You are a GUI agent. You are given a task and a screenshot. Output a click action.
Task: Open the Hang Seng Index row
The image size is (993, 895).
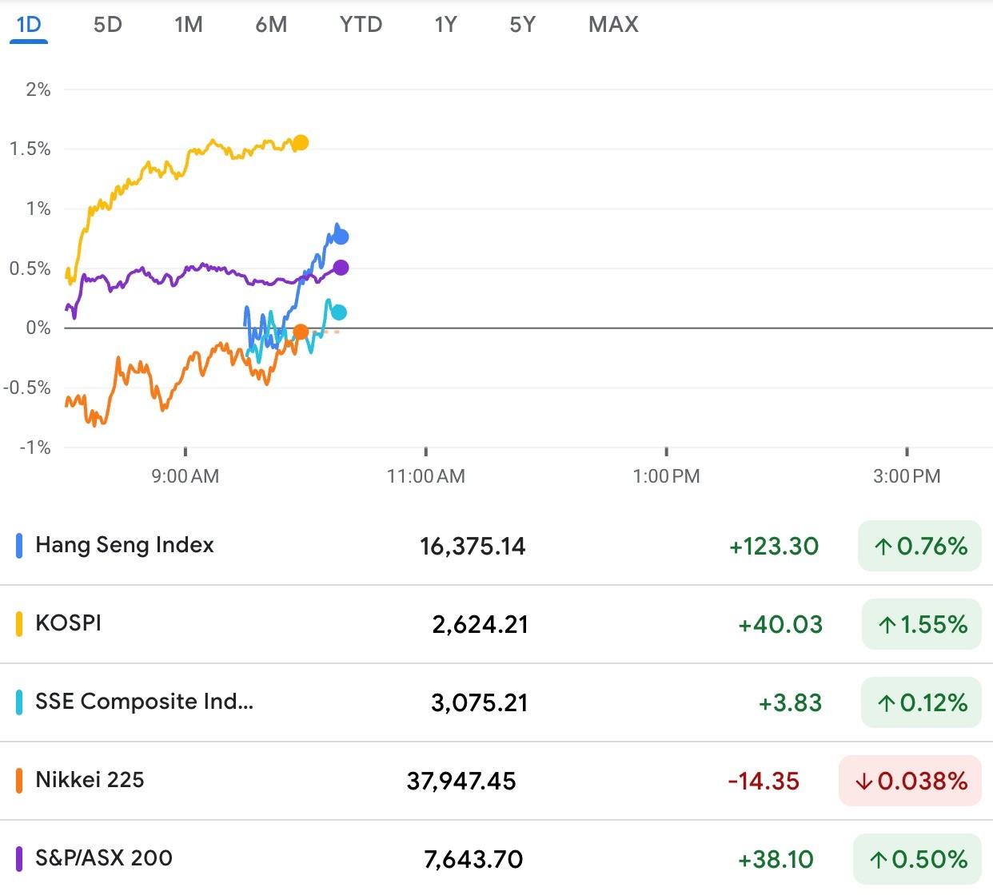tap(496, 546)
